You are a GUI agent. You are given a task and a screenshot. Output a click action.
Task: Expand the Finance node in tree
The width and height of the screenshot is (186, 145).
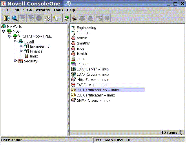[21, 51]
